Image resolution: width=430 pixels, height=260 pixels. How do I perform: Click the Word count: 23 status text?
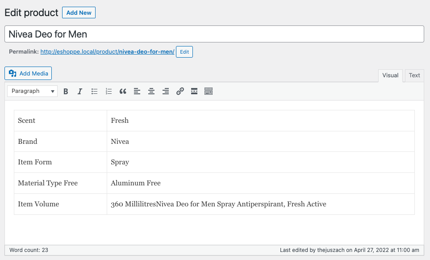point(29,250)
